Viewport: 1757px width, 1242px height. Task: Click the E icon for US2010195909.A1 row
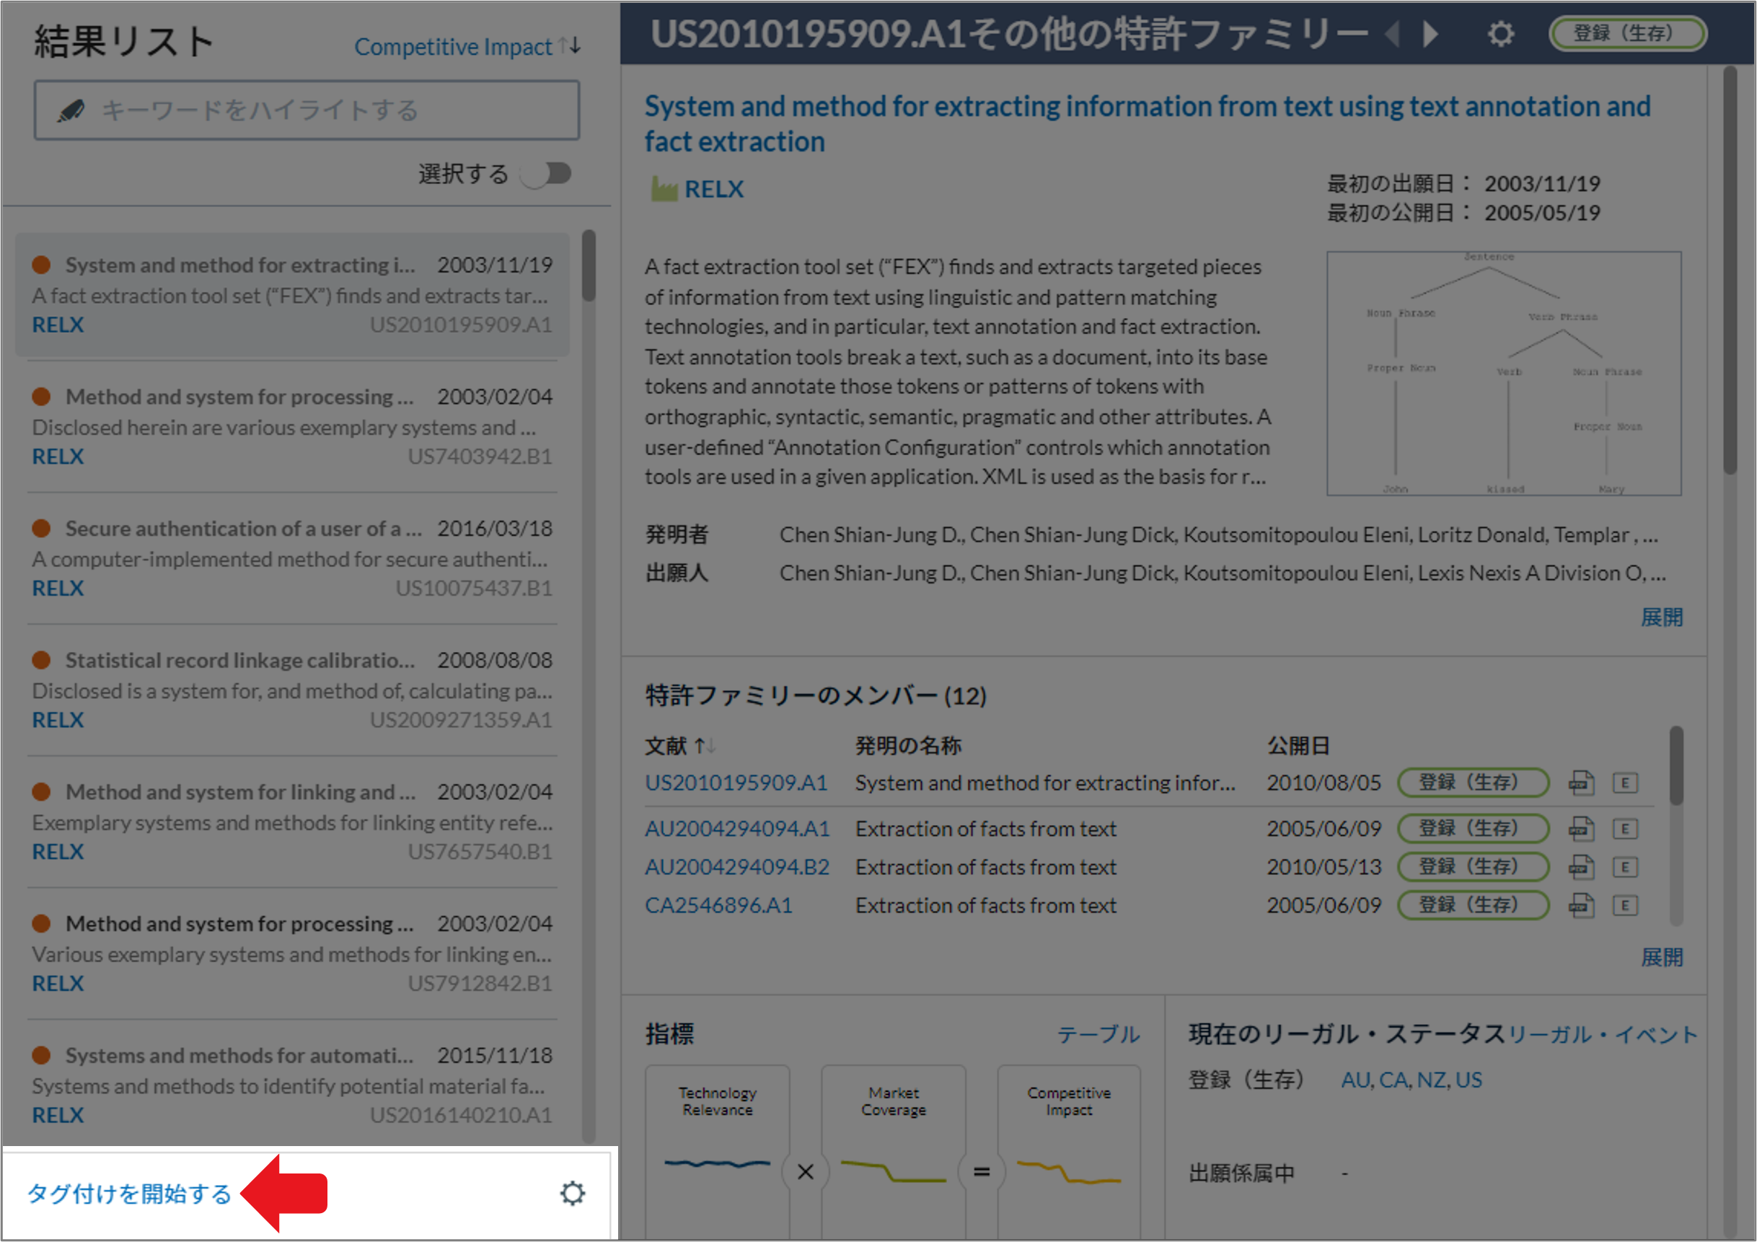(x=1626, y=783)
